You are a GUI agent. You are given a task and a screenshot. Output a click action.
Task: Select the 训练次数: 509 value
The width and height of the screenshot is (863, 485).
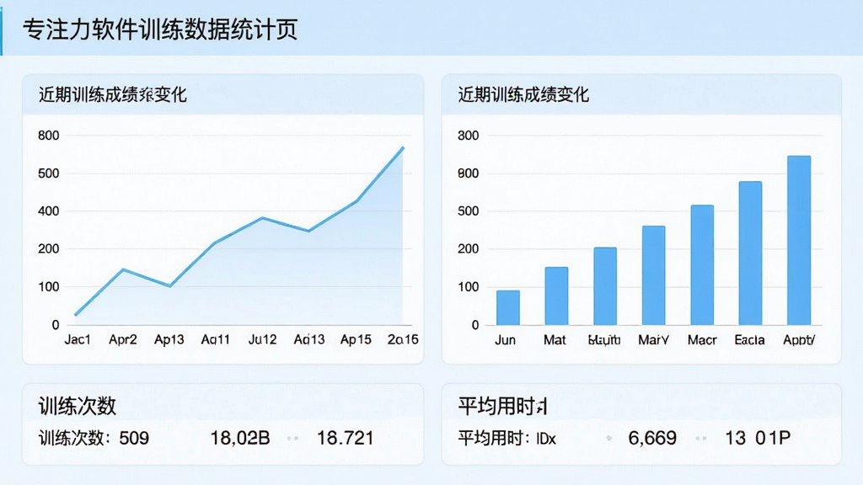click(94, 438)
